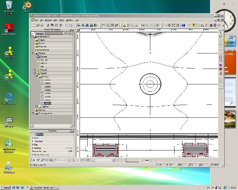Viewport: 238px width, 190px height.
Task: Select the Actions tree item
Action: coord(42,110)
